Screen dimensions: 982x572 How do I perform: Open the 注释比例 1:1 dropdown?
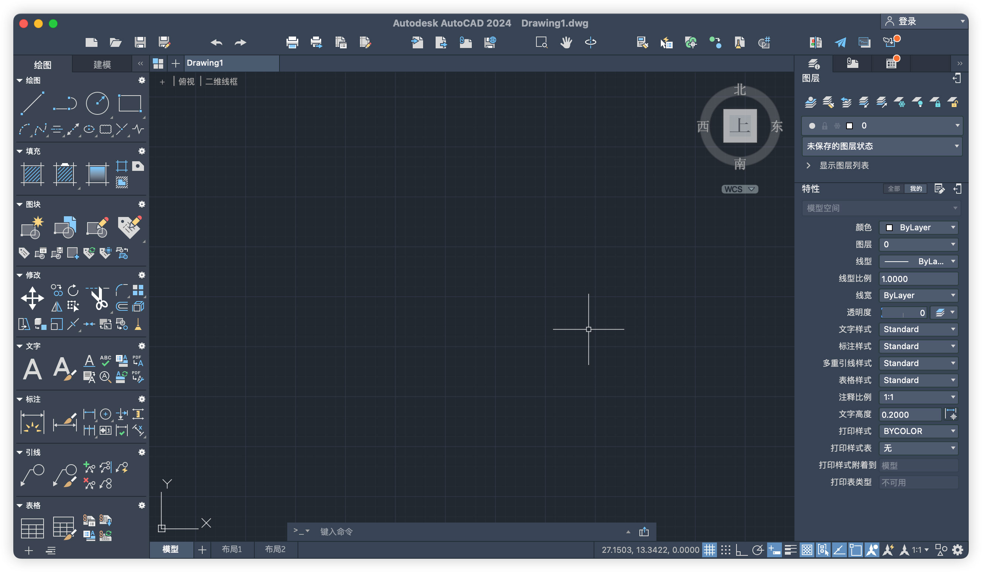[x=919, y=397]
